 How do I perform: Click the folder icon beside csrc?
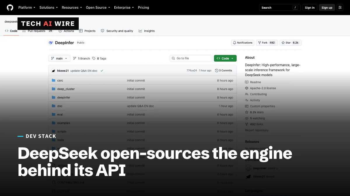pyautogui.click(x=53, y=80)
